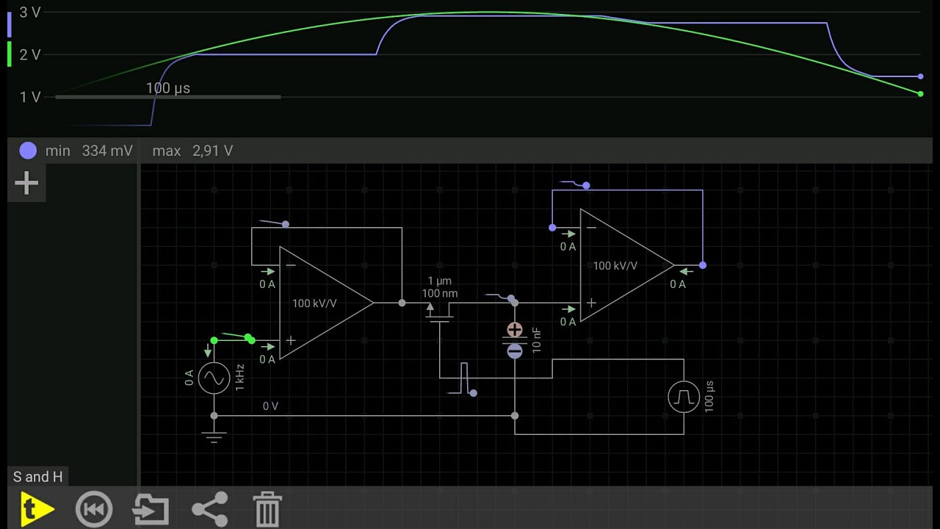Click the green trace end marker on scope
The width and height of the screenshot is (940, 529).
920,93
